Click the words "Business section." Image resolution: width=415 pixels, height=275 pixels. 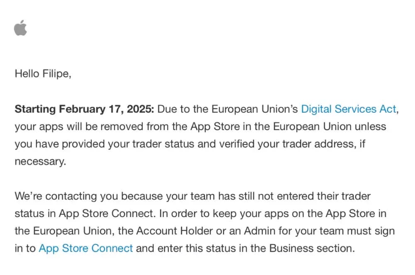click(312, 248)
